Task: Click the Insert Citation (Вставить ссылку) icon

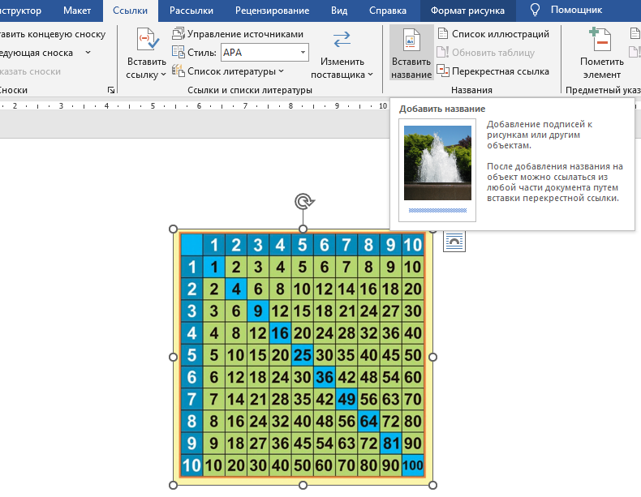Action: [147, 42]
